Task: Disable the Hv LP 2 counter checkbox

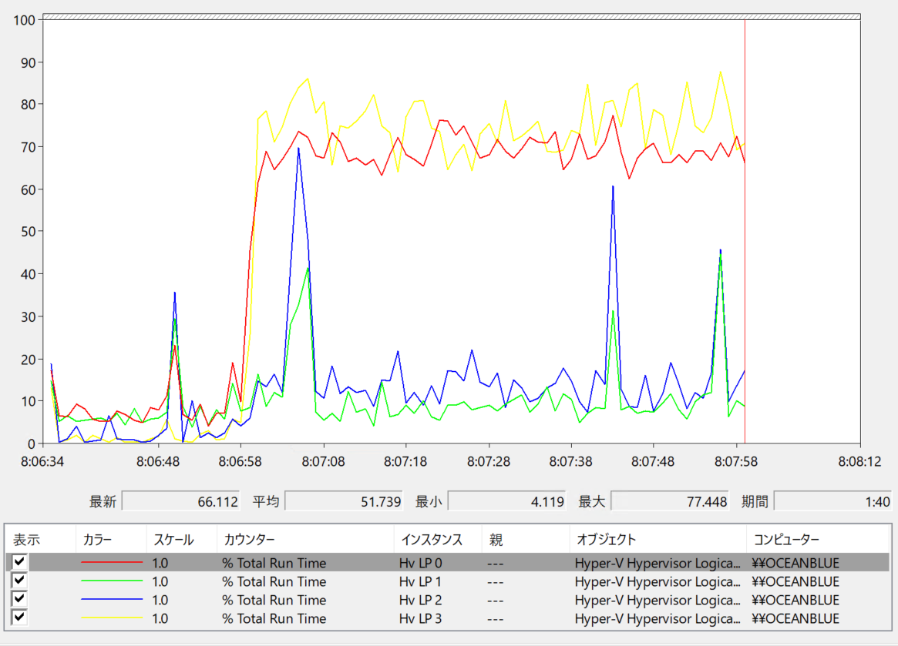Action: (x=19, y=599)
